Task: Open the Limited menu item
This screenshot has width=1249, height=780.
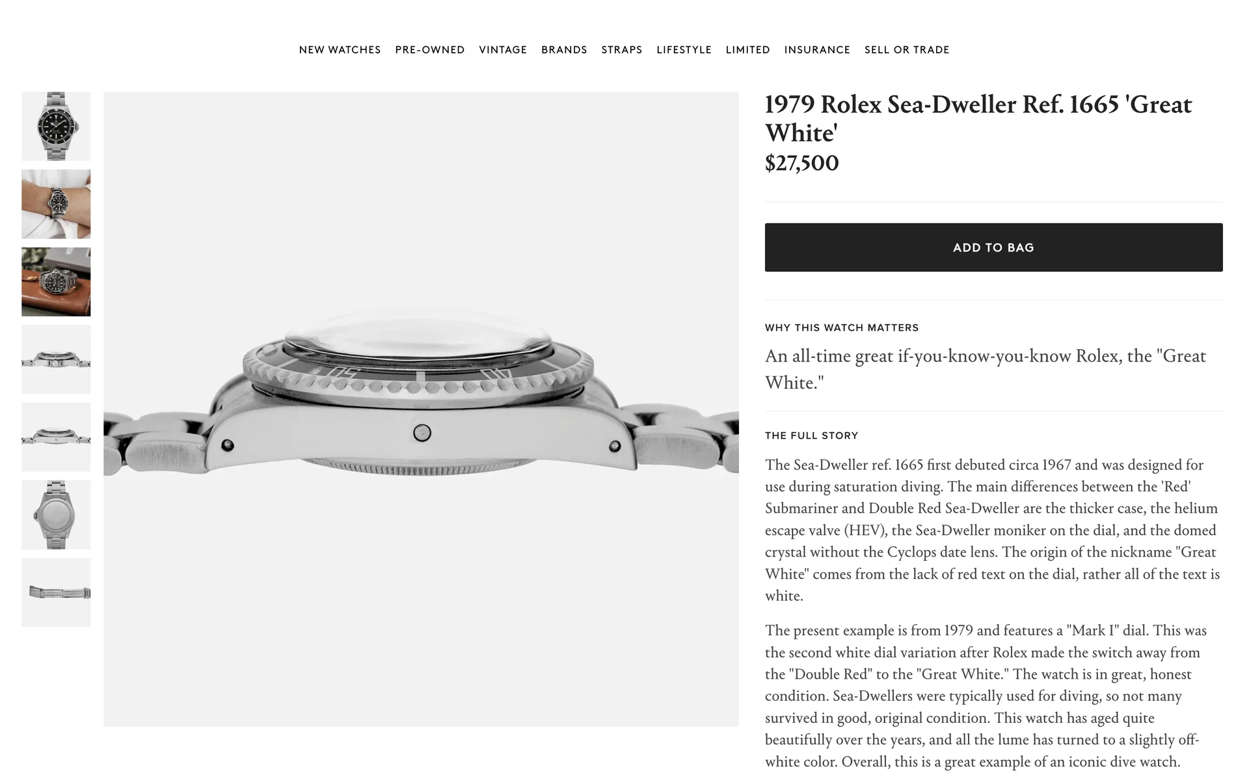Action: point(747,50)
